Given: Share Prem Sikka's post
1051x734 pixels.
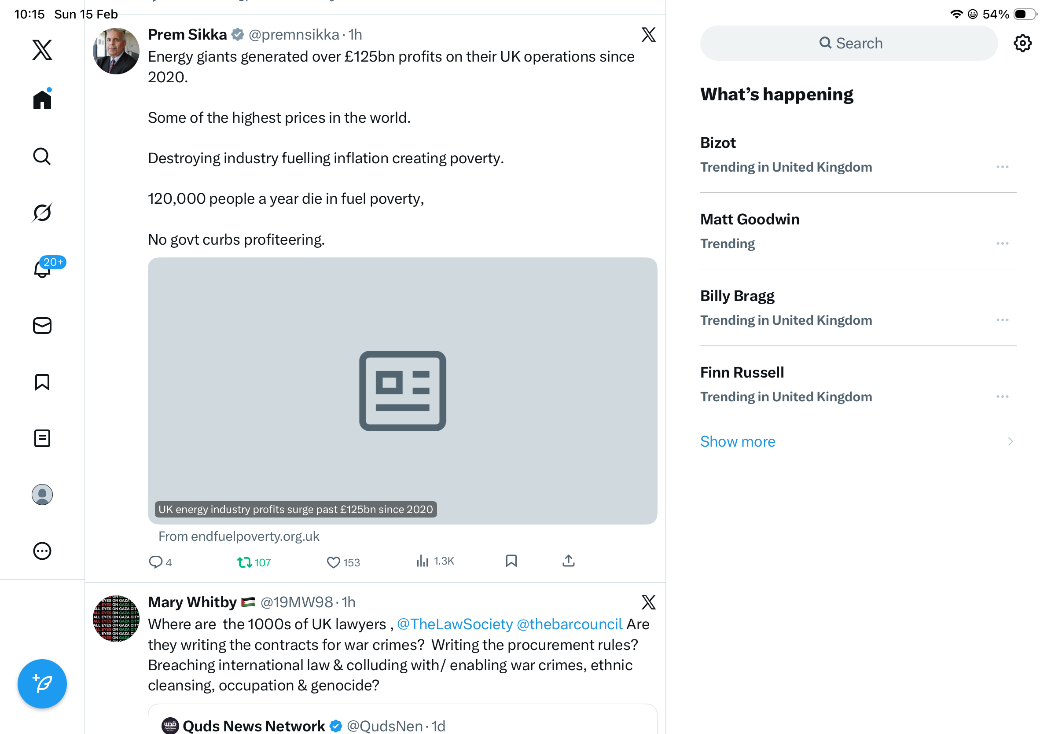Looking at the screenshot, I should point(568,561).
